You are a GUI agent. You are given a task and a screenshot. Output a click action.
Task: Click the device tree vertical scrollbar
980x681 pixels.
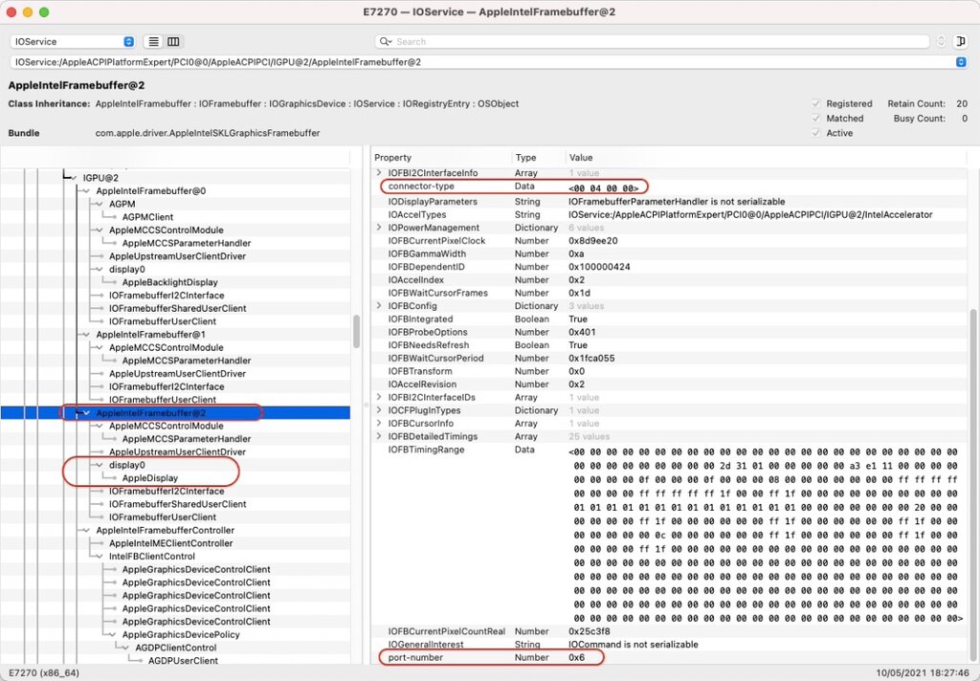pyautogui.click(x=357, y=330)
